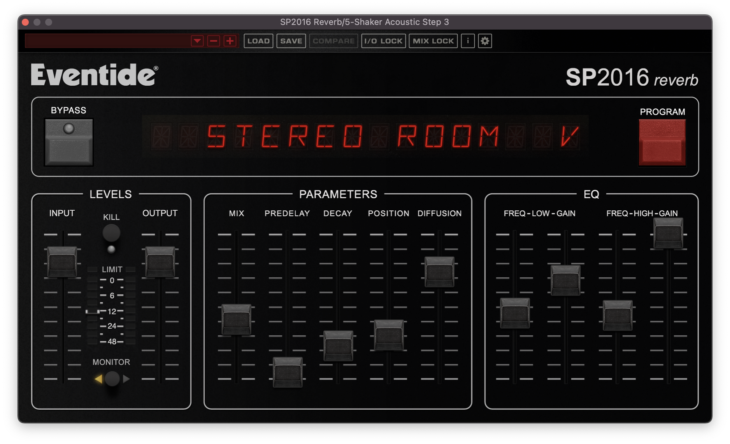Click the red minus preset button

point(214,41)
